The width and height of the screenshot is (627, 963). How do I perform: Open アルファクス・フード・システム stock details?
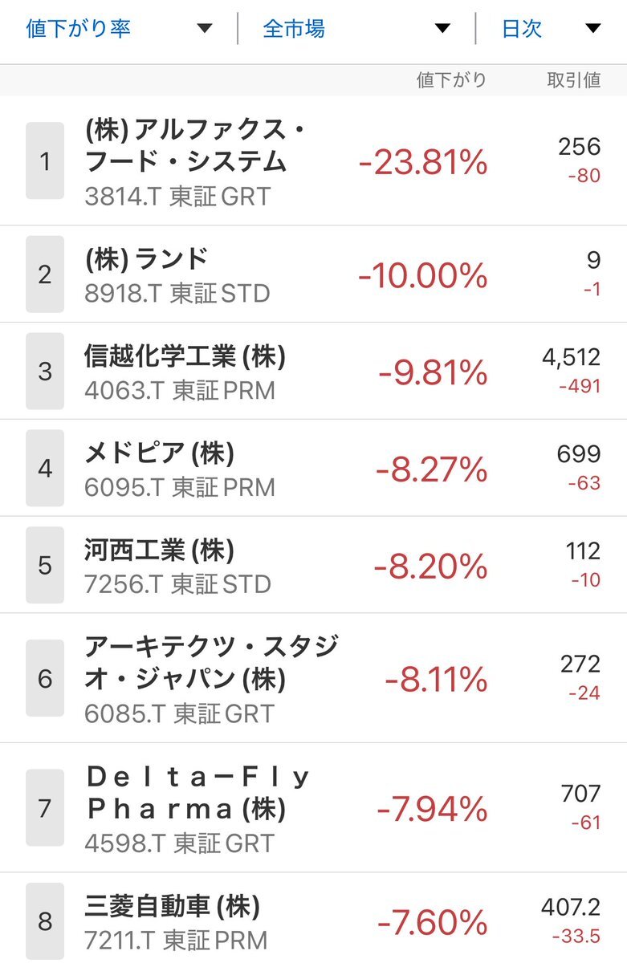313,161
